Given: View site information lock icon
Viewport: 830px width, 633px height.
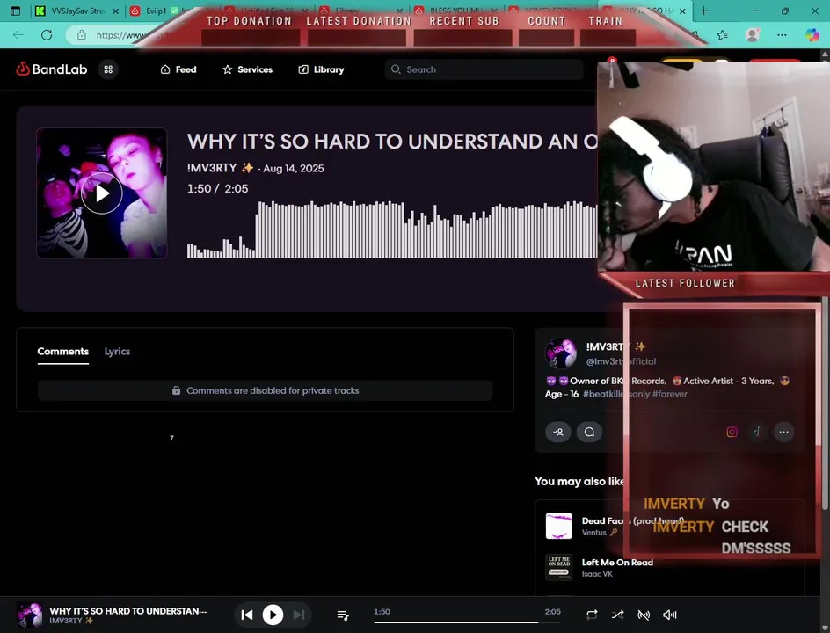Looking at the screenshot, I should (82, 35).
